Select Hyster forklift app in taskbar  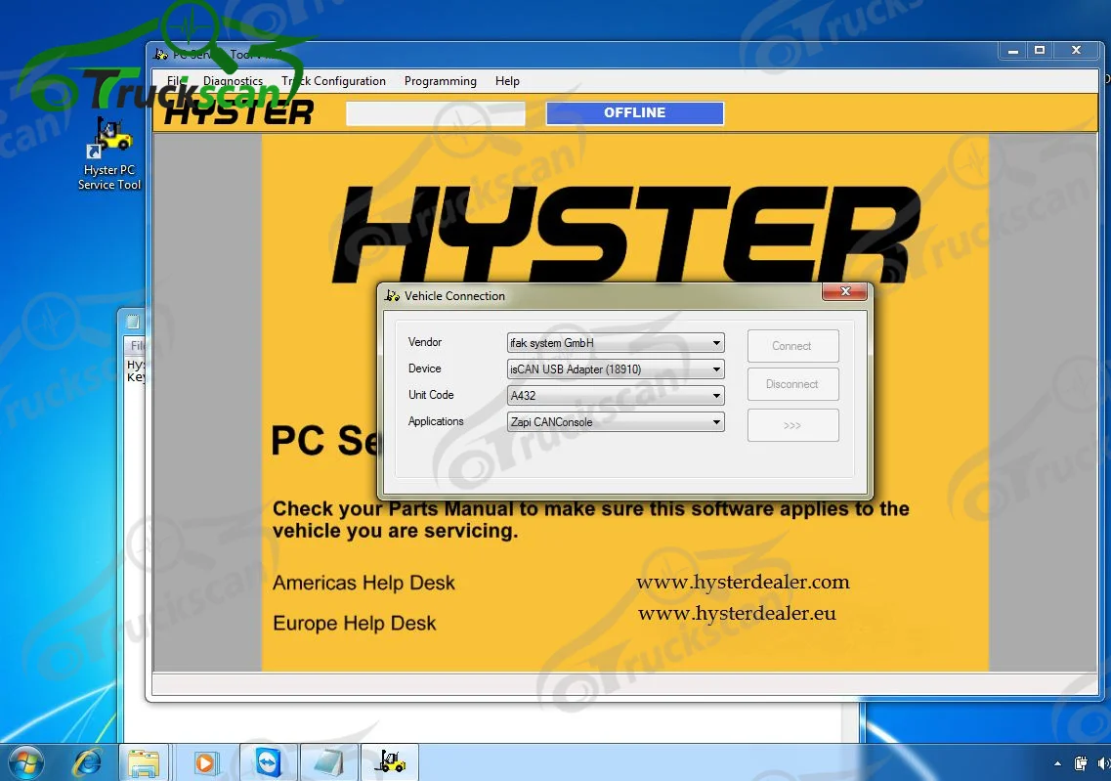pos(390,762)
